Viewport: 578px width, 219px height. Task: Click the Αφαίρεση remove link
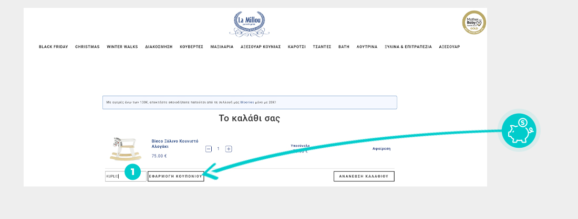pyautogui.click(x=381, y=149)
